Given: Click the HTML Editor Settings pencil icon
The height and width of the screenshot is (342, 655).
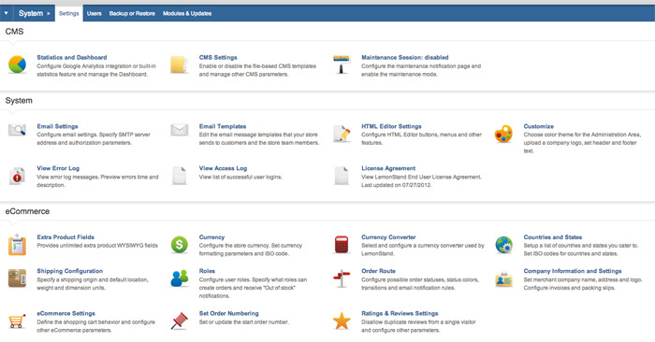Looking at the screenshot, I should click(342, 134).
